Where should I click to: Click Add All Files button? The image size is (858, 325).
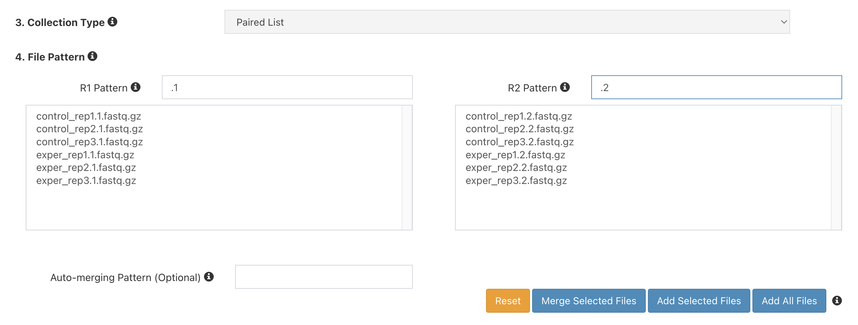click(x=789, y=301)
